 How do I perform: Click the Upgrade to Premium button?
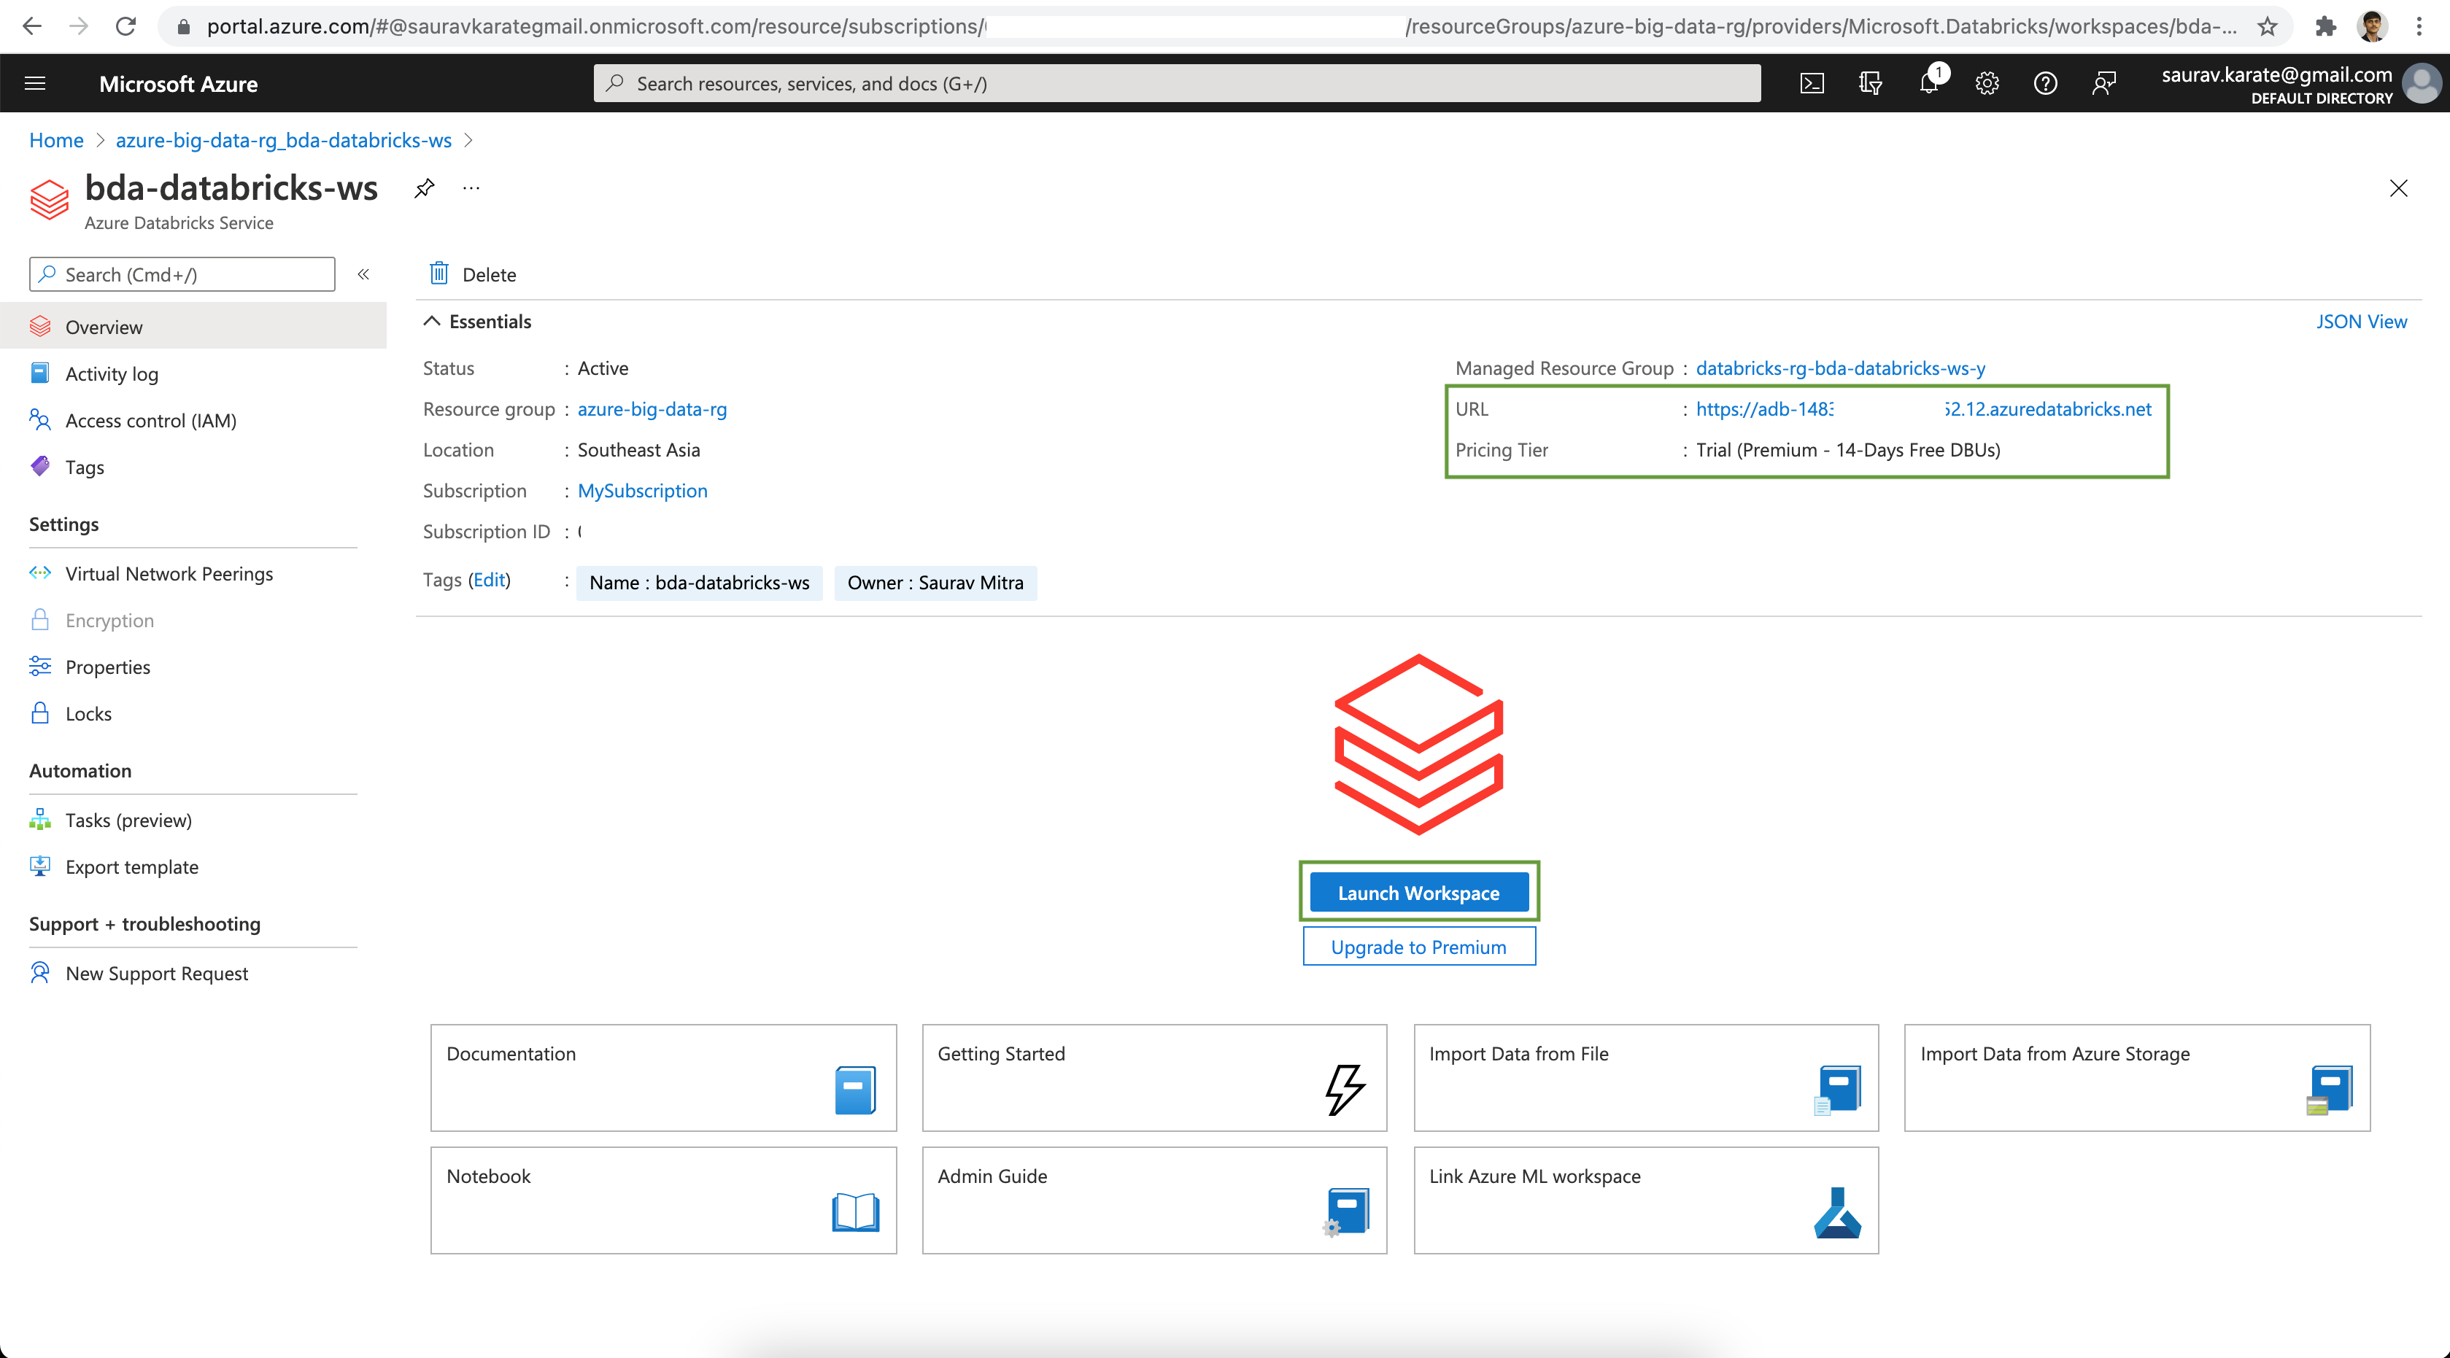click(1418, 947)
